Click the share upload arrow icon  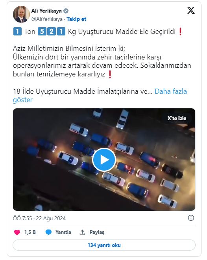[82, 232]
